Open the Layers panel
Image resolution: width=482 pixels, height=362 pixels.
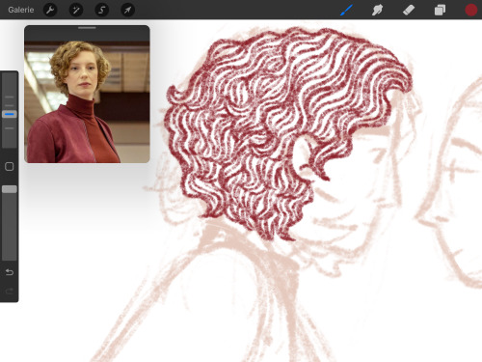[x=440, y=10]
